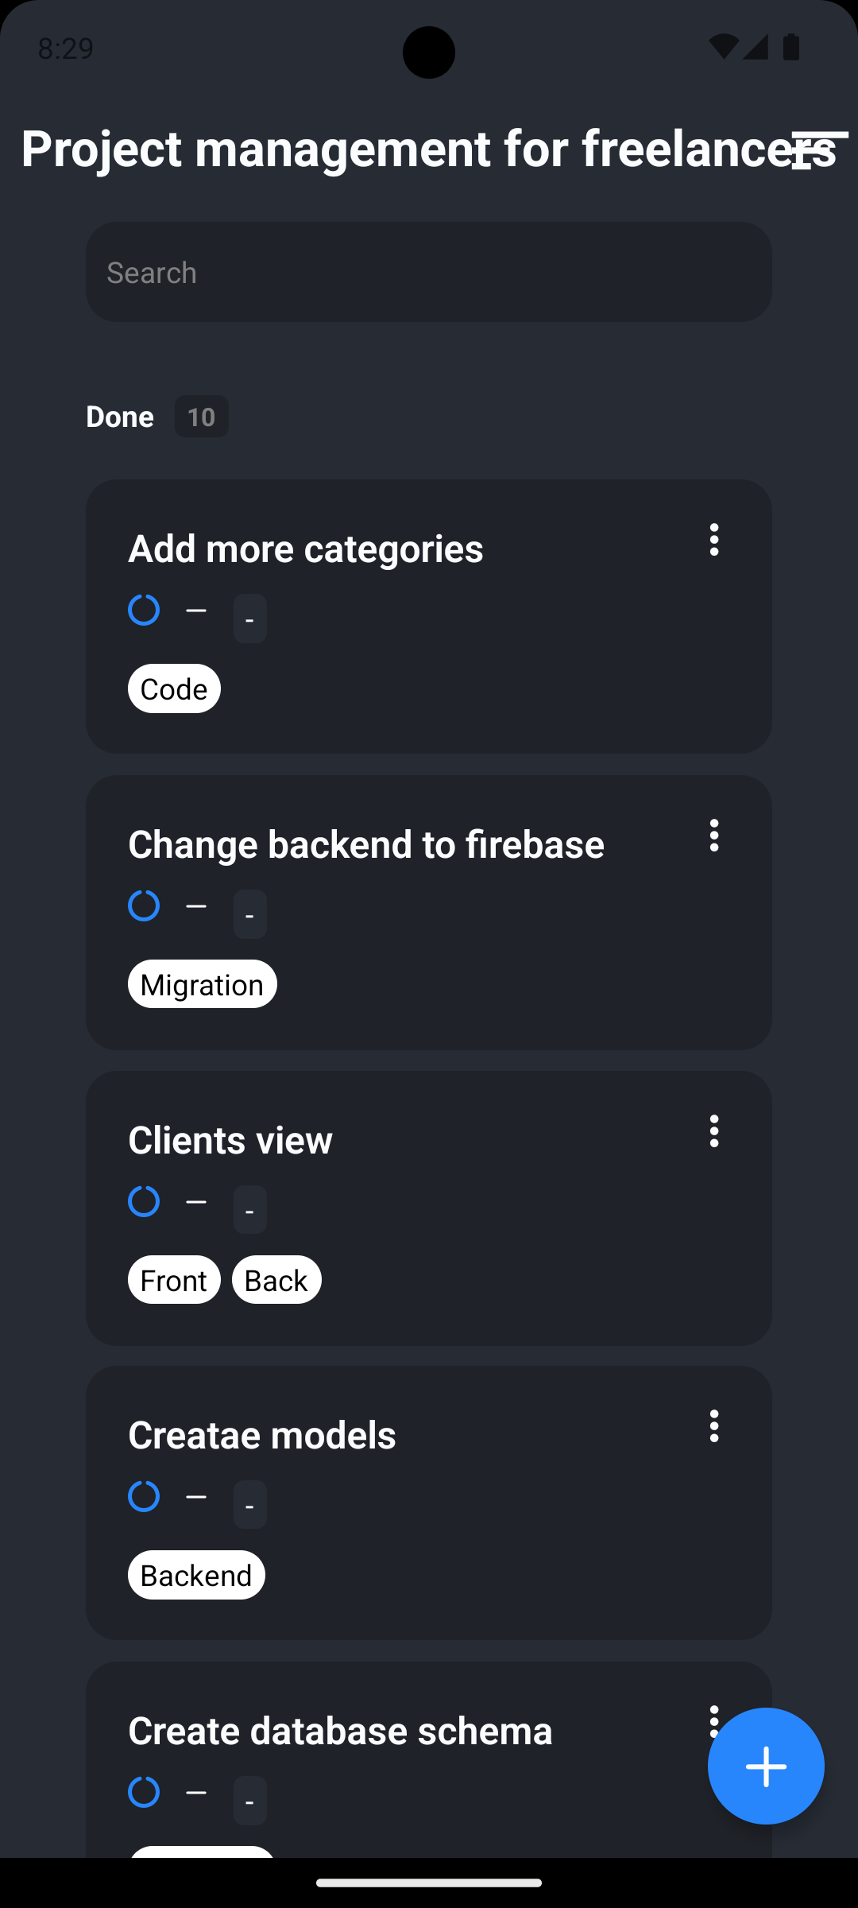
Task: Open three-dot menu for Creatae models
Action: coord(714,1426)
